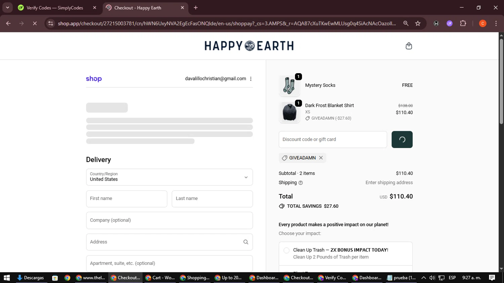Click the davalillochristian@gmail.com email text

click(x=215, y=79)
